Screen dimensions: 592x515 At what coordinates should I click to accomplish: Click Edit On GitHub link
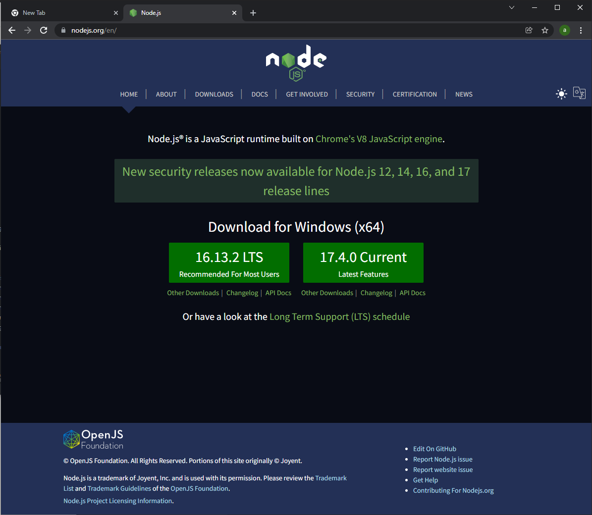[x=434, y=449]
